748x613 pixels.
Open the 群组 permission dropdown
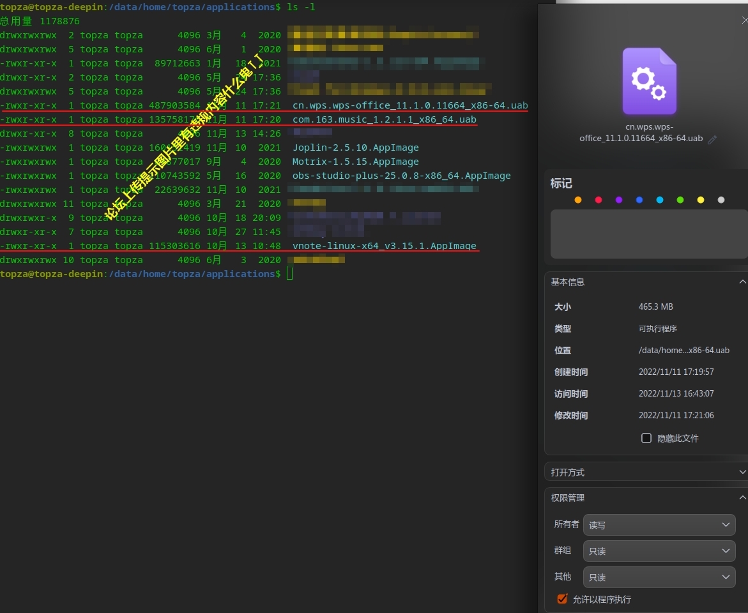[x=659, y=551]
